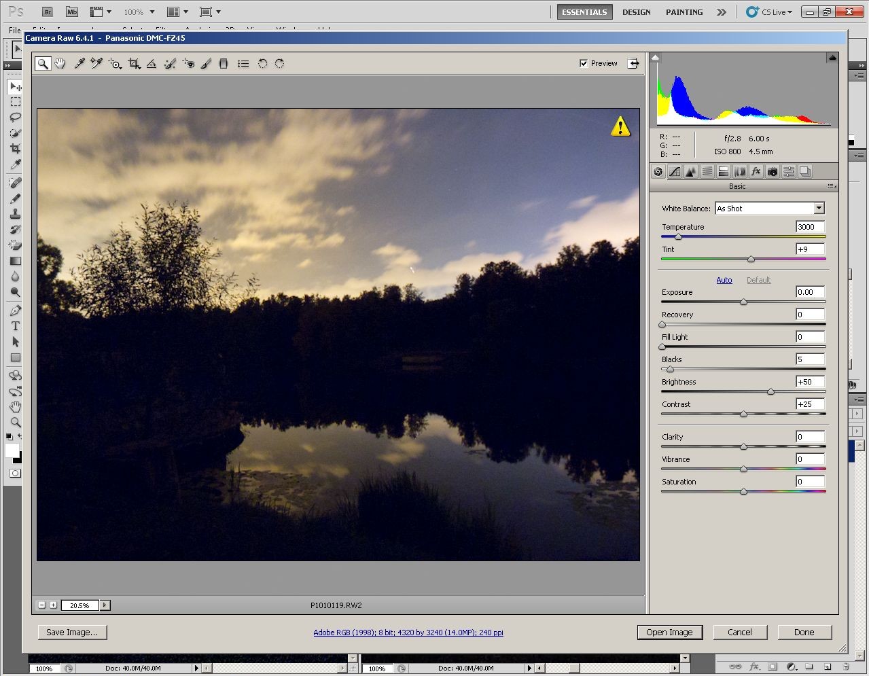Open the zoom level dropdown arrow
Image resolution: width=869 pixels, height=676 pixels.
pyautogui.click(x=105, y=605)
